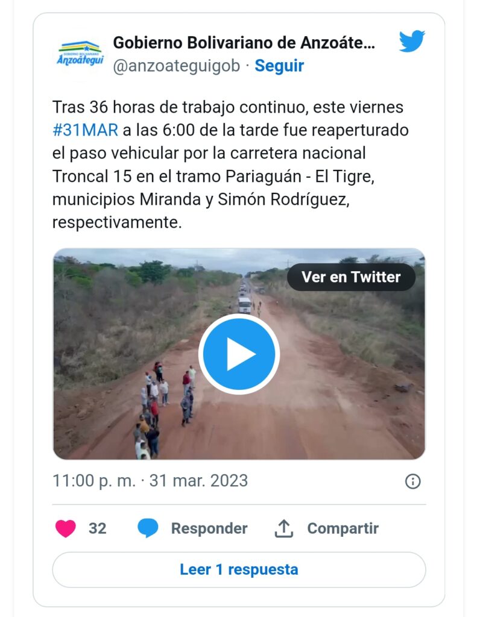The width and height of the screenshot is (477, 617).
Task: Click Leer 1 respuesta button
Action: (x=239, y=569)
